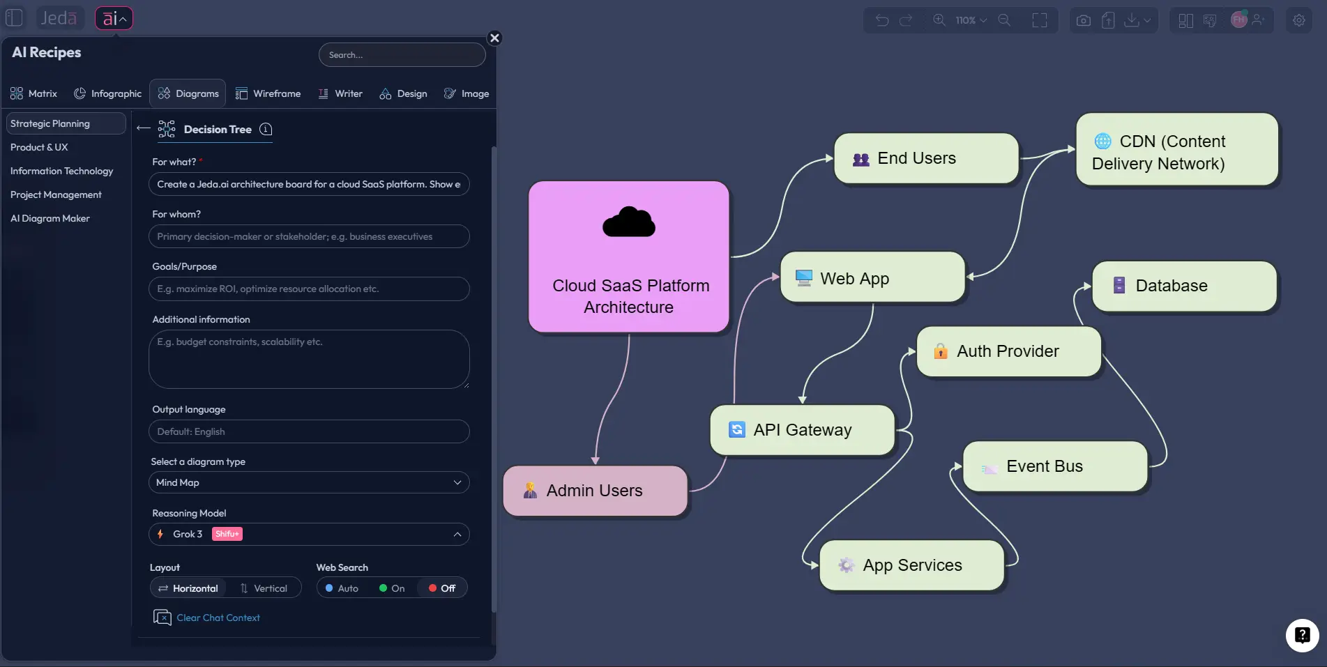1327x667 pixels.
Task: Collapse the Grok 3 Reasoning Model selector
Action: click(x=458, y=534)
